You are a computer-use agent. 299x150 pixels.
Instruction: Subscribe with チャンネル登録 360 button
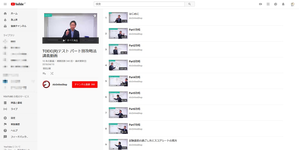point(85,85)
